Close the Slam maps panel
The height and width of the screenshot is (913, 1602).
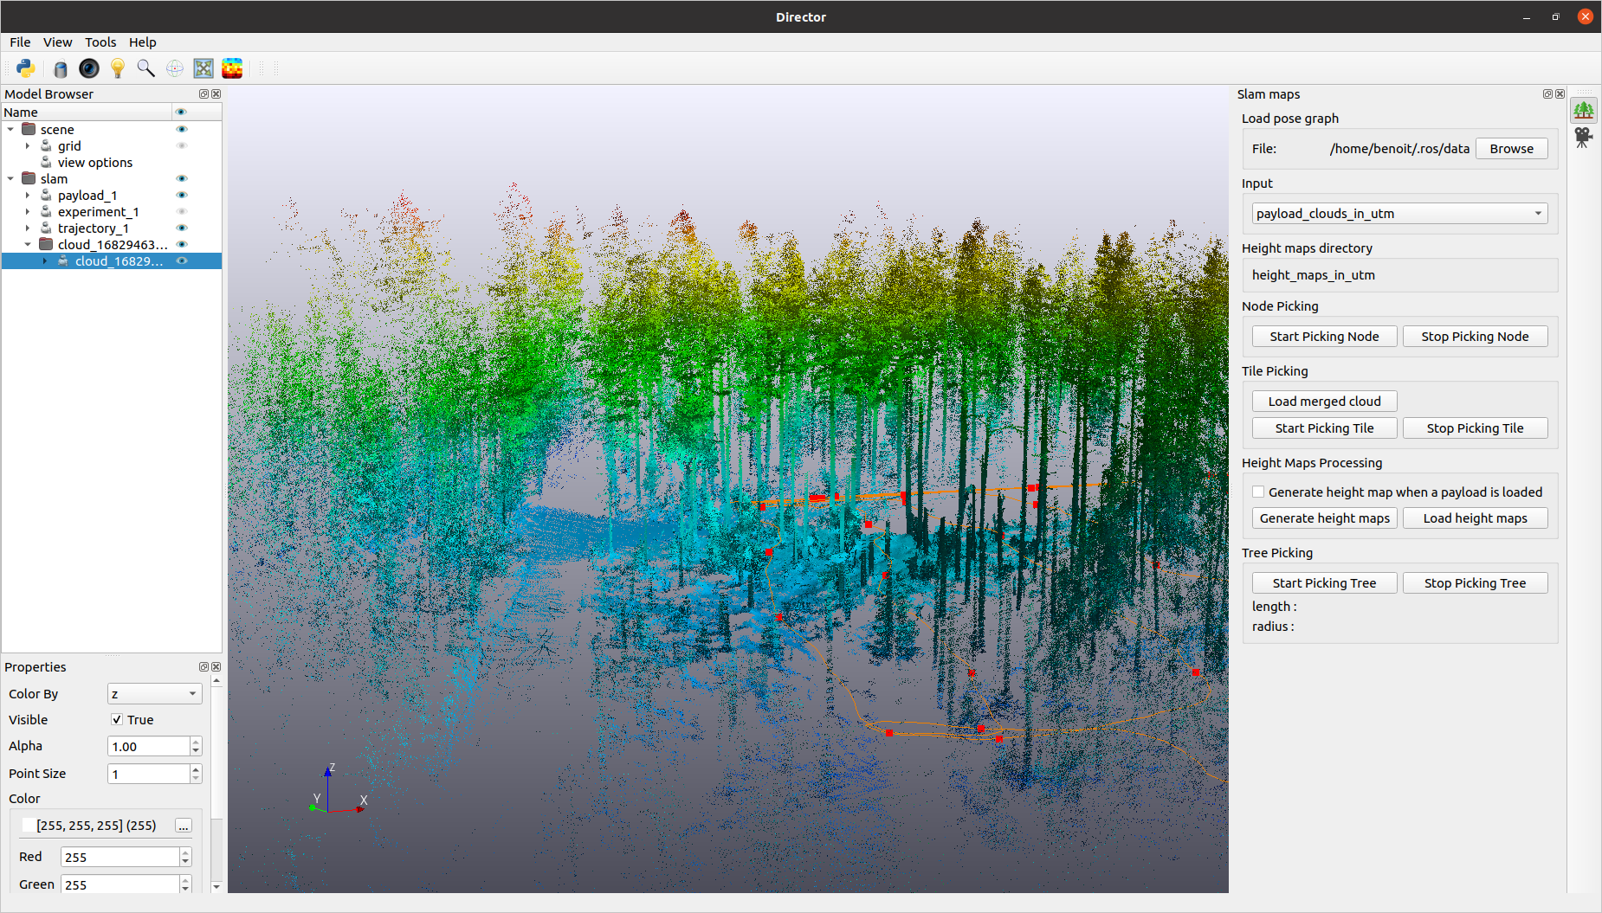click(x=1560, y=94)
